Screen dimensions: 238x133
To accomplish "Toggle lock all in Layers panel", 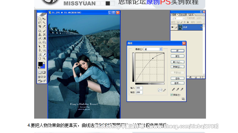I will tap(188, 22).
